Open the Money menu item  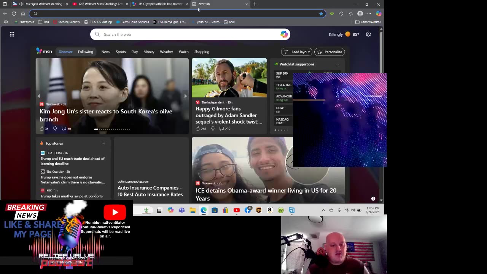point(149,52)
